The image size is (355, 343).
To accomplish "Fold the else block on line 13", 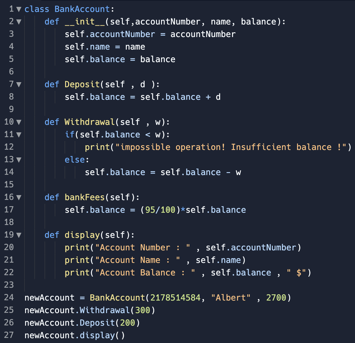I will pos(19,160).
